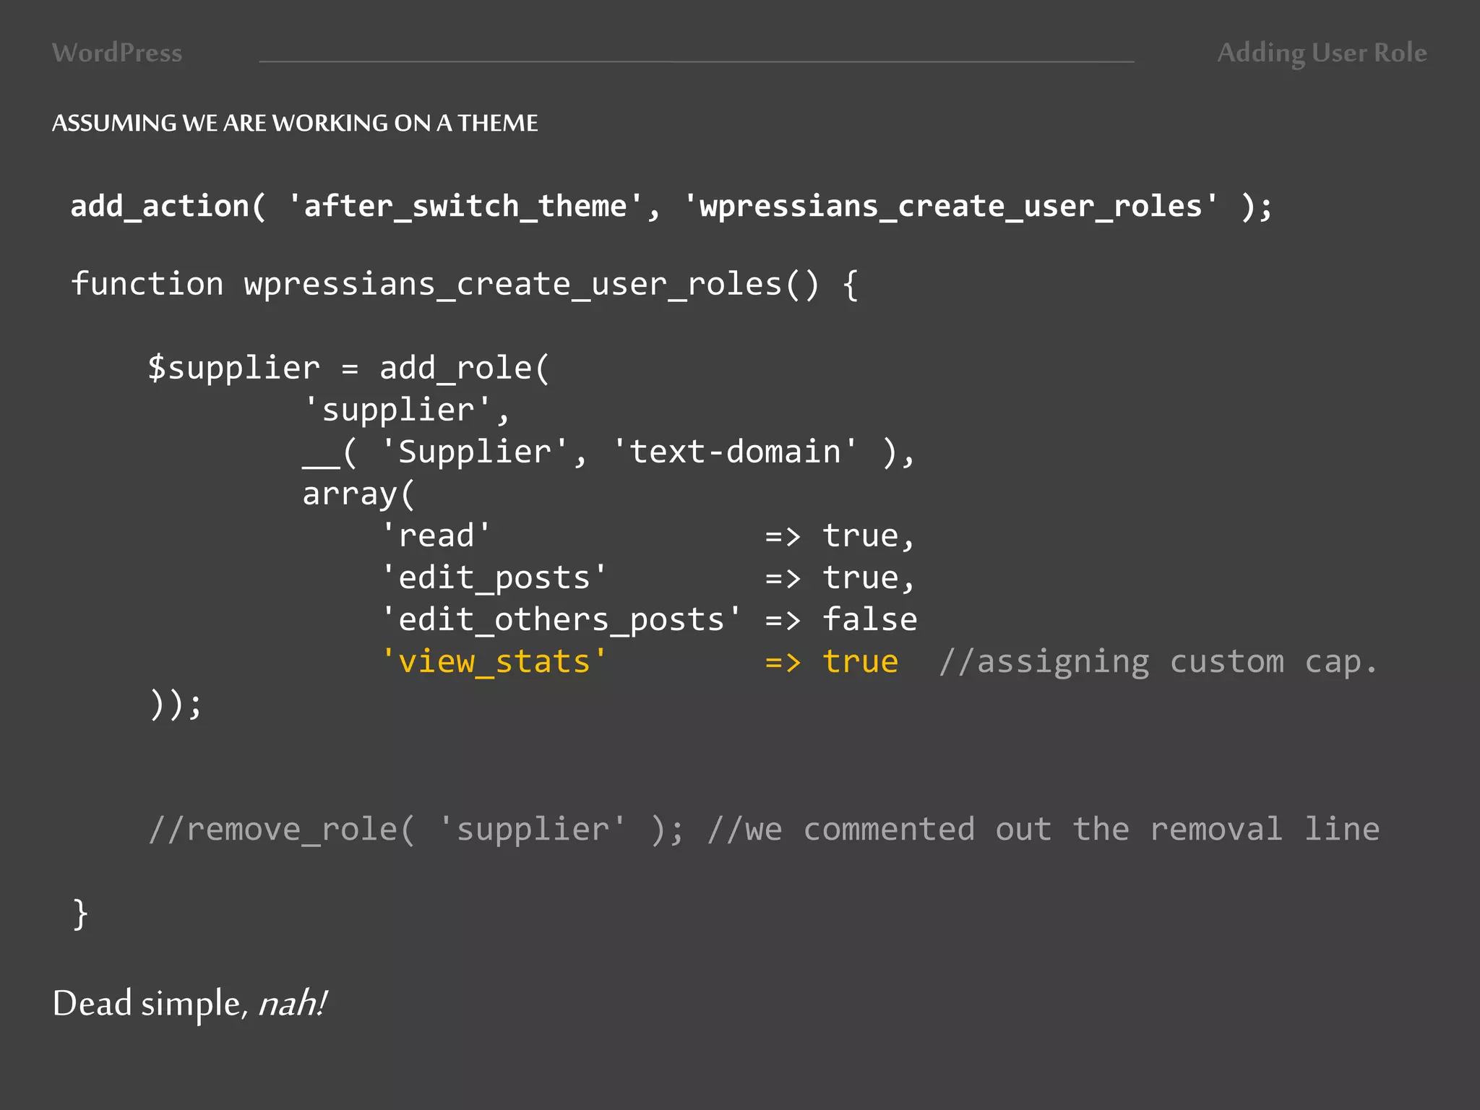Click the '//assigning custom cap.' comment
Screen dimensions: 1480x1110
1158,663
